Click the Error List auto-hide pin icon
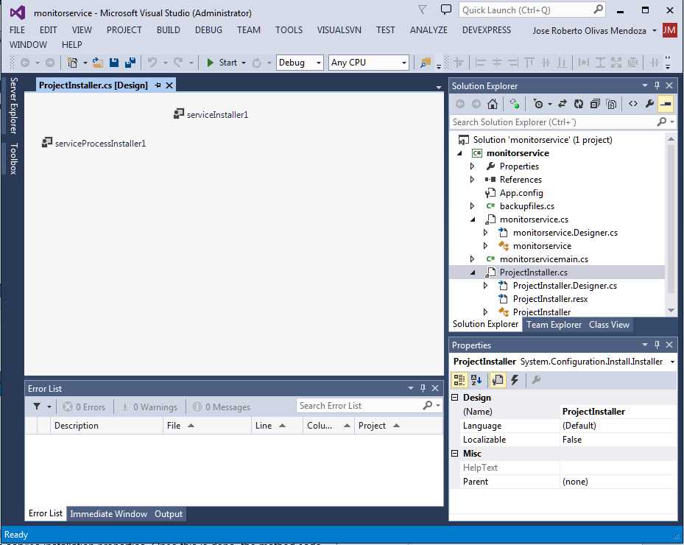 423,388
